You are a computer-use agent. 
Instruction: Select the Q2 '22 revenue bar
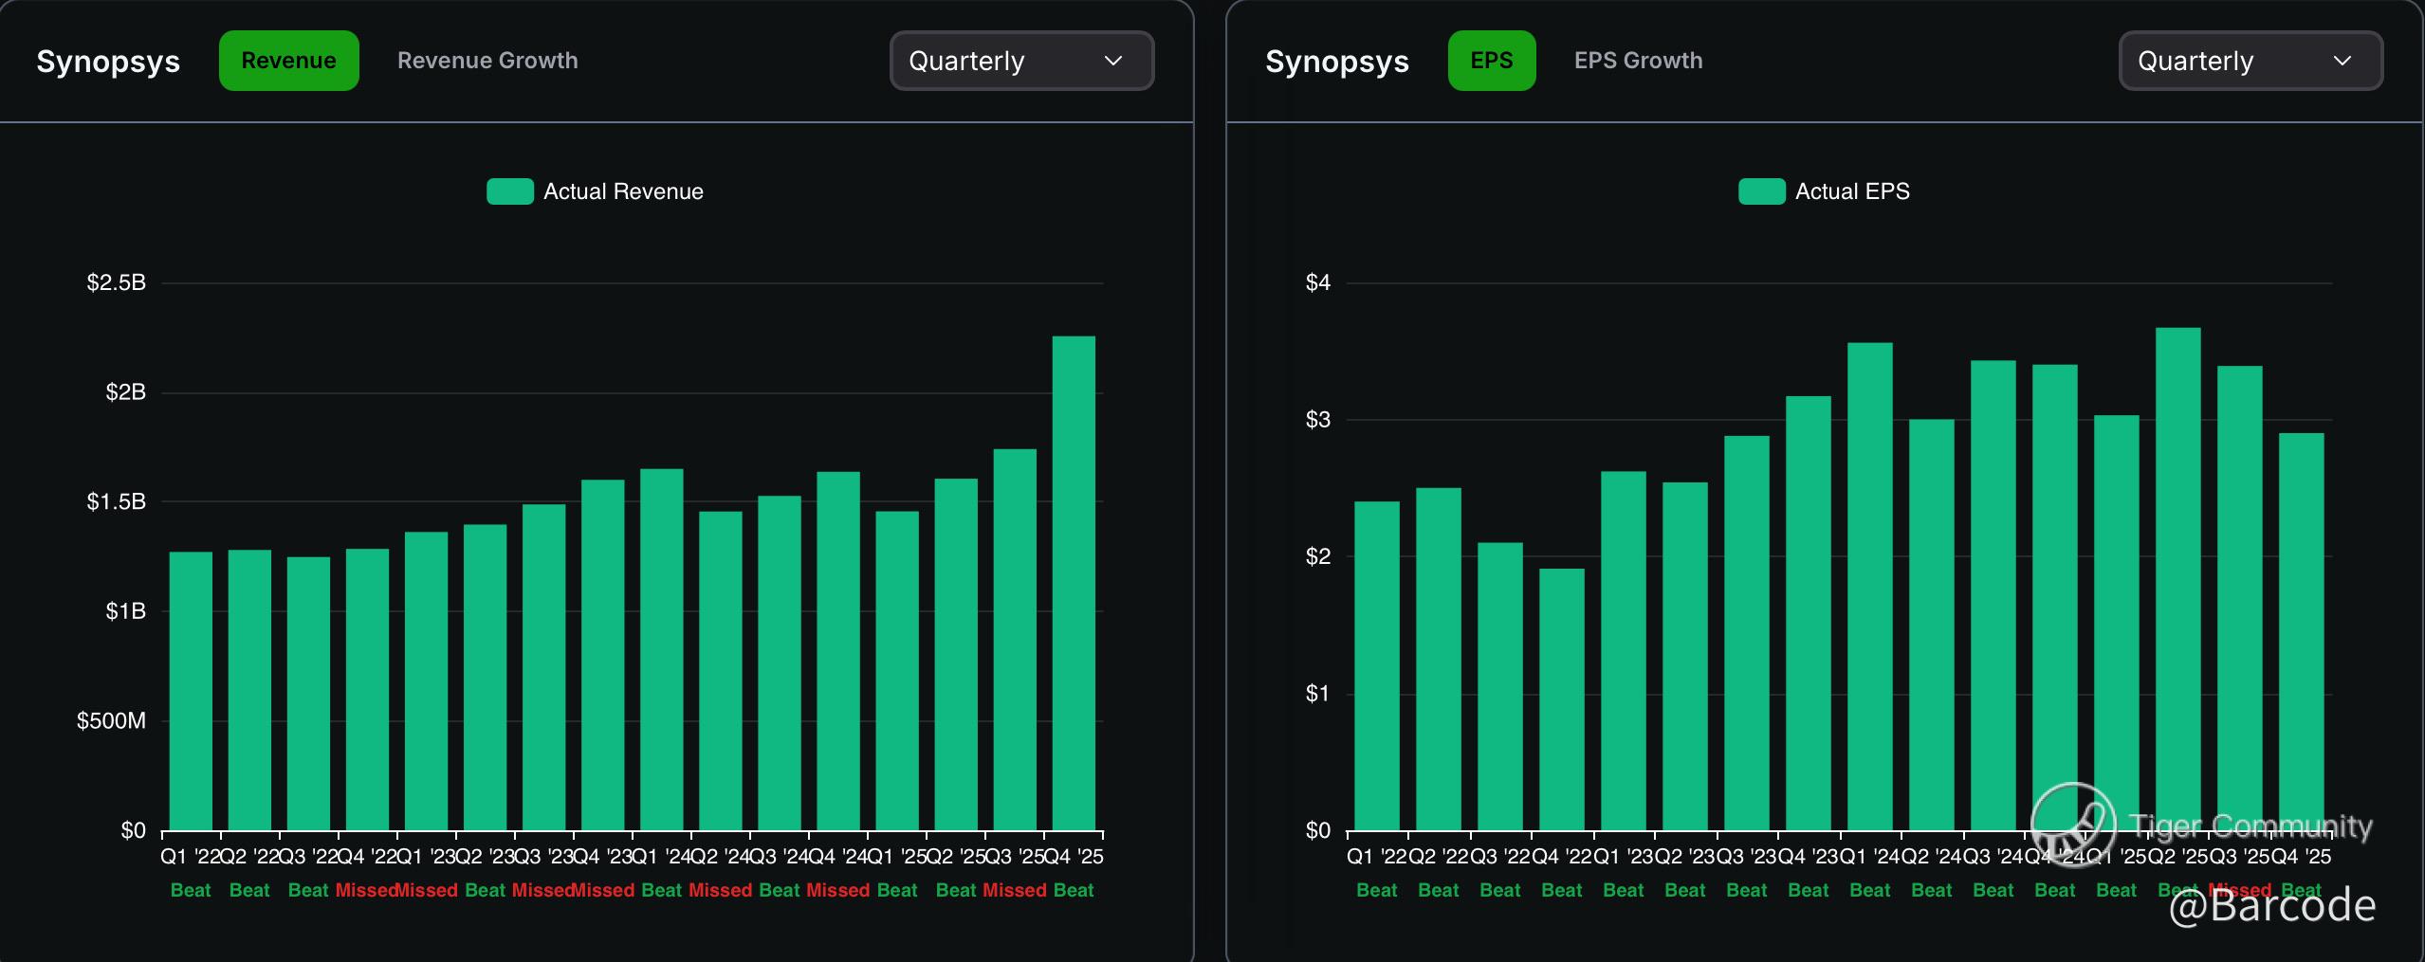249,690
